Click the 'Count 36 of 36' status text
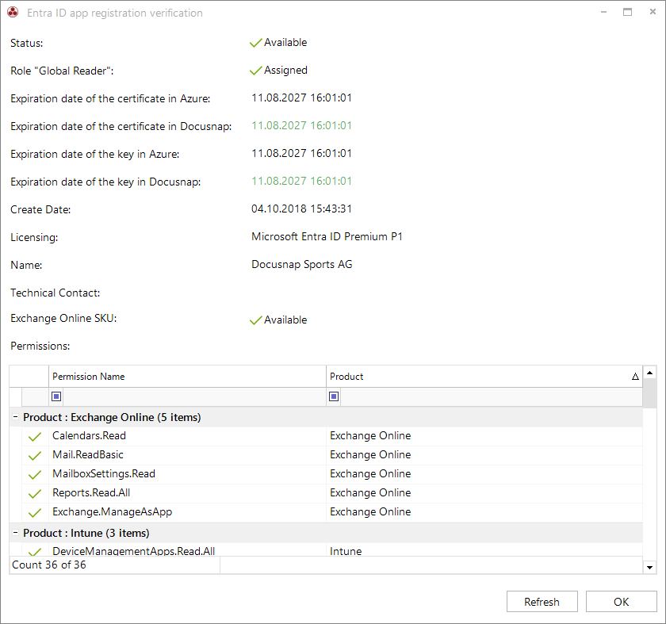 click(x=49, y=565)
